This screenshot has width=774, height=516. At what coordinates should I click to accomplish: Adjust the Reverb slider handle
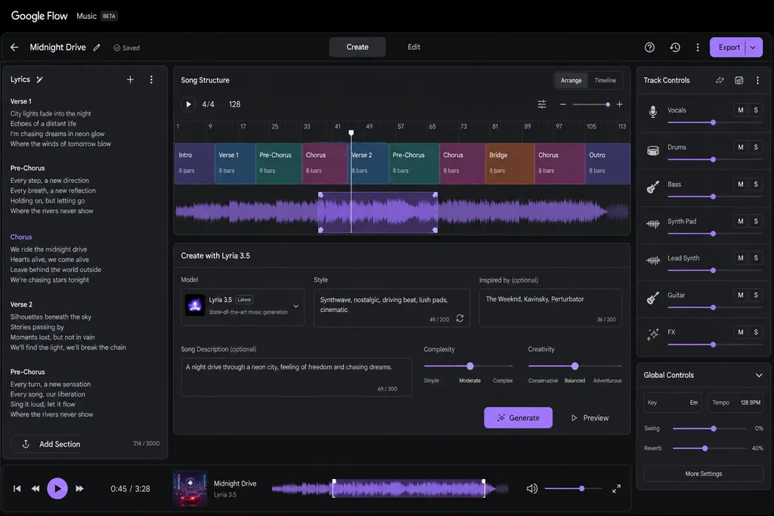705,449
